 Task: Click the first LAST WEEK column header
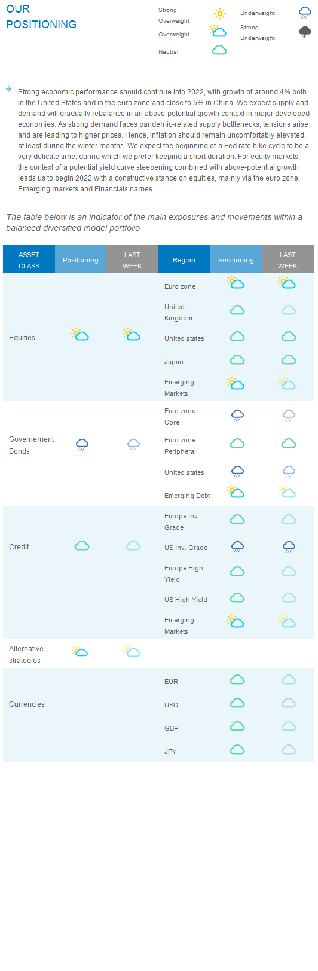tap(132, 259)
